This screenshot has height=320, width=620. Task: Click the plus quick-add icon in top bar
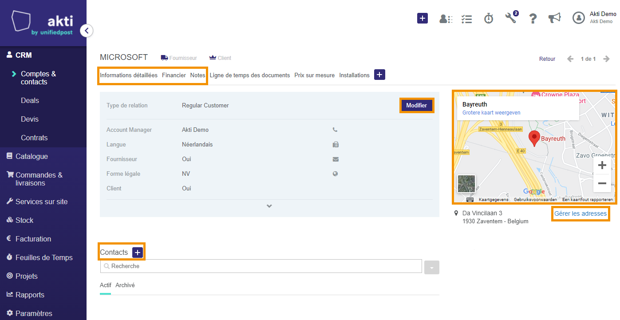[423, 18]
